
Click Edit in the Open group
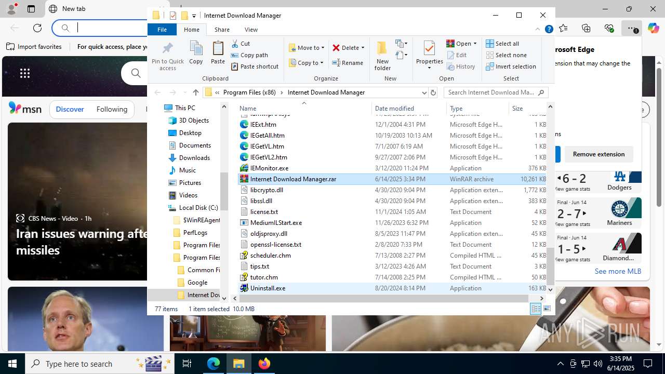point(457,55)
